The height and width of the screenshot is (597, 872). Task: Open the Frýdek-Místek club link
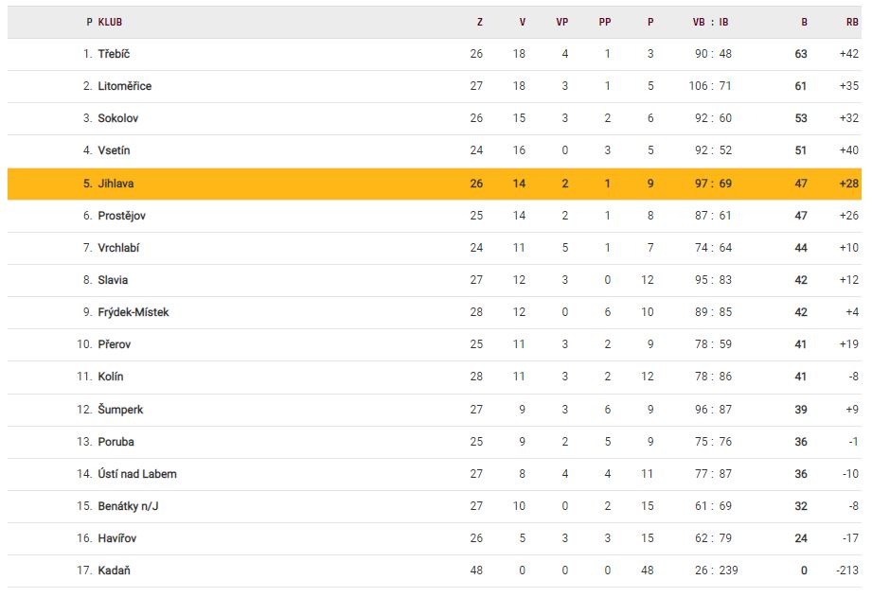(x=133, y=312)
